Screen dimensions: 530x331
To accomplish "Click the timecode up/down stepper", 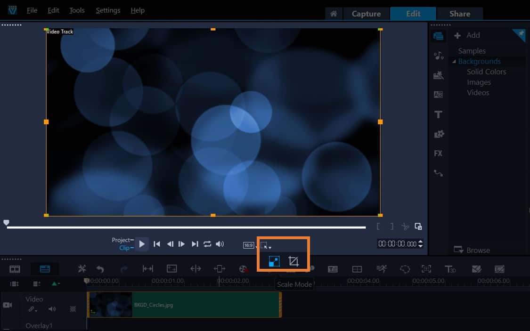I will tap(421, 243).
